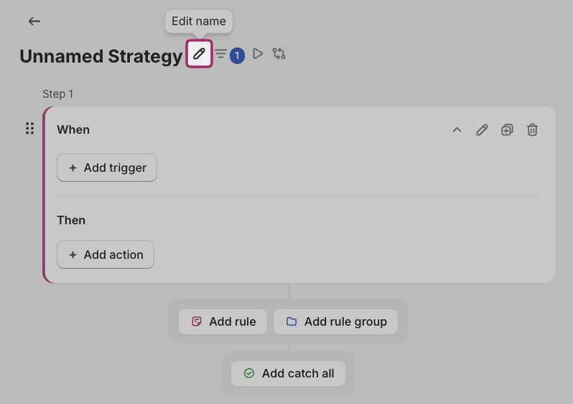Click the Then heading
The height and width of the screenshot is (404, 573).
pyautogui.click(x=71, y=220)
